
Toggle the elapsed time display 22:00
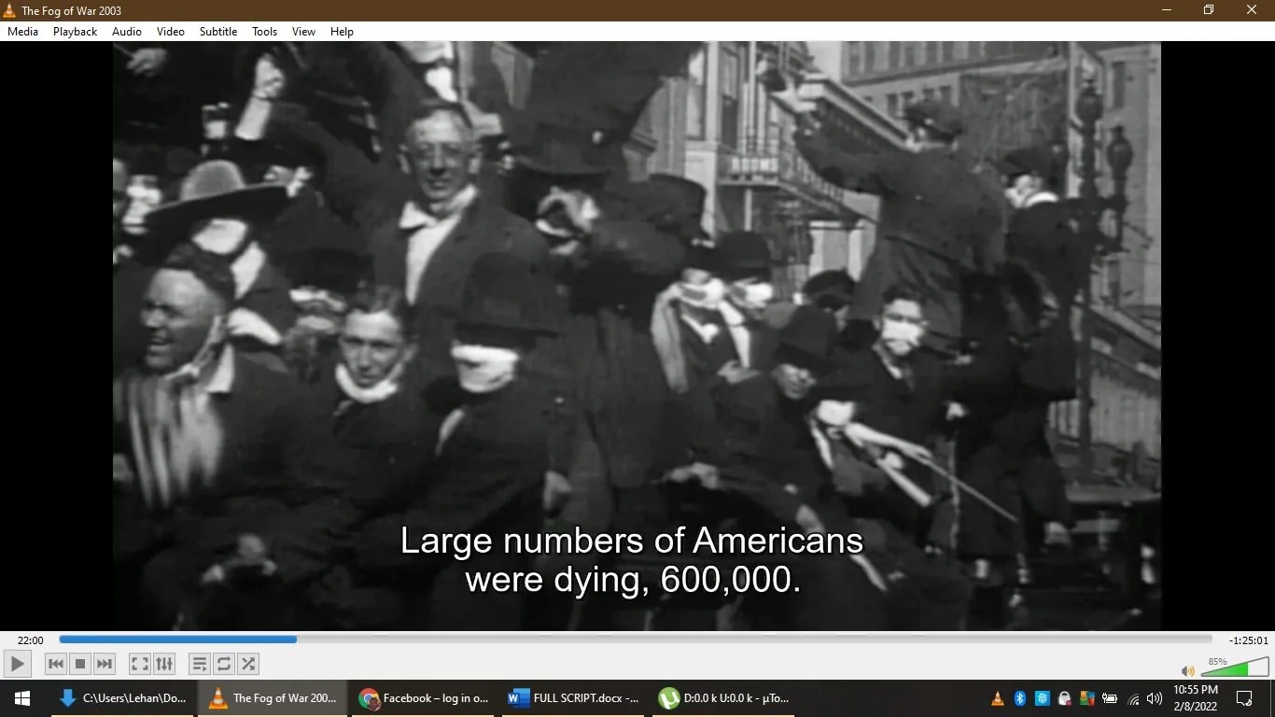[30, 640]
